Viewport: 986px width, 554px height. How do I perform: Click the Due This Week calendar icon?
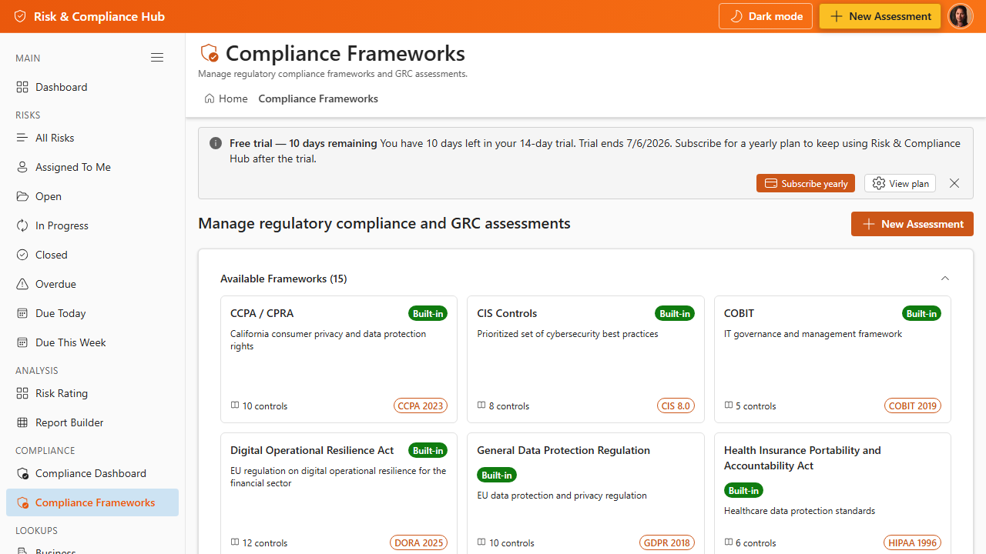pyautogui.click(x=22, y=342)
